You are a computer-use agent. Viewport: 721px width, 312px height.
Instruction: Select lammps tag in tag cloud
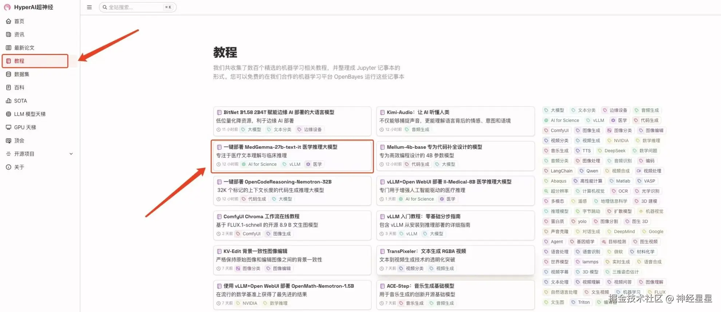(x=587, y=262)
